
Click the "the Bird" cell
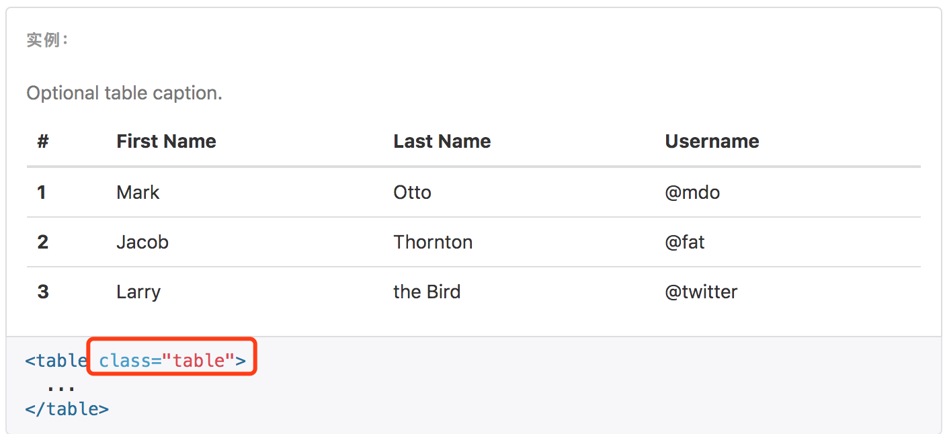(x=427, y=292)
